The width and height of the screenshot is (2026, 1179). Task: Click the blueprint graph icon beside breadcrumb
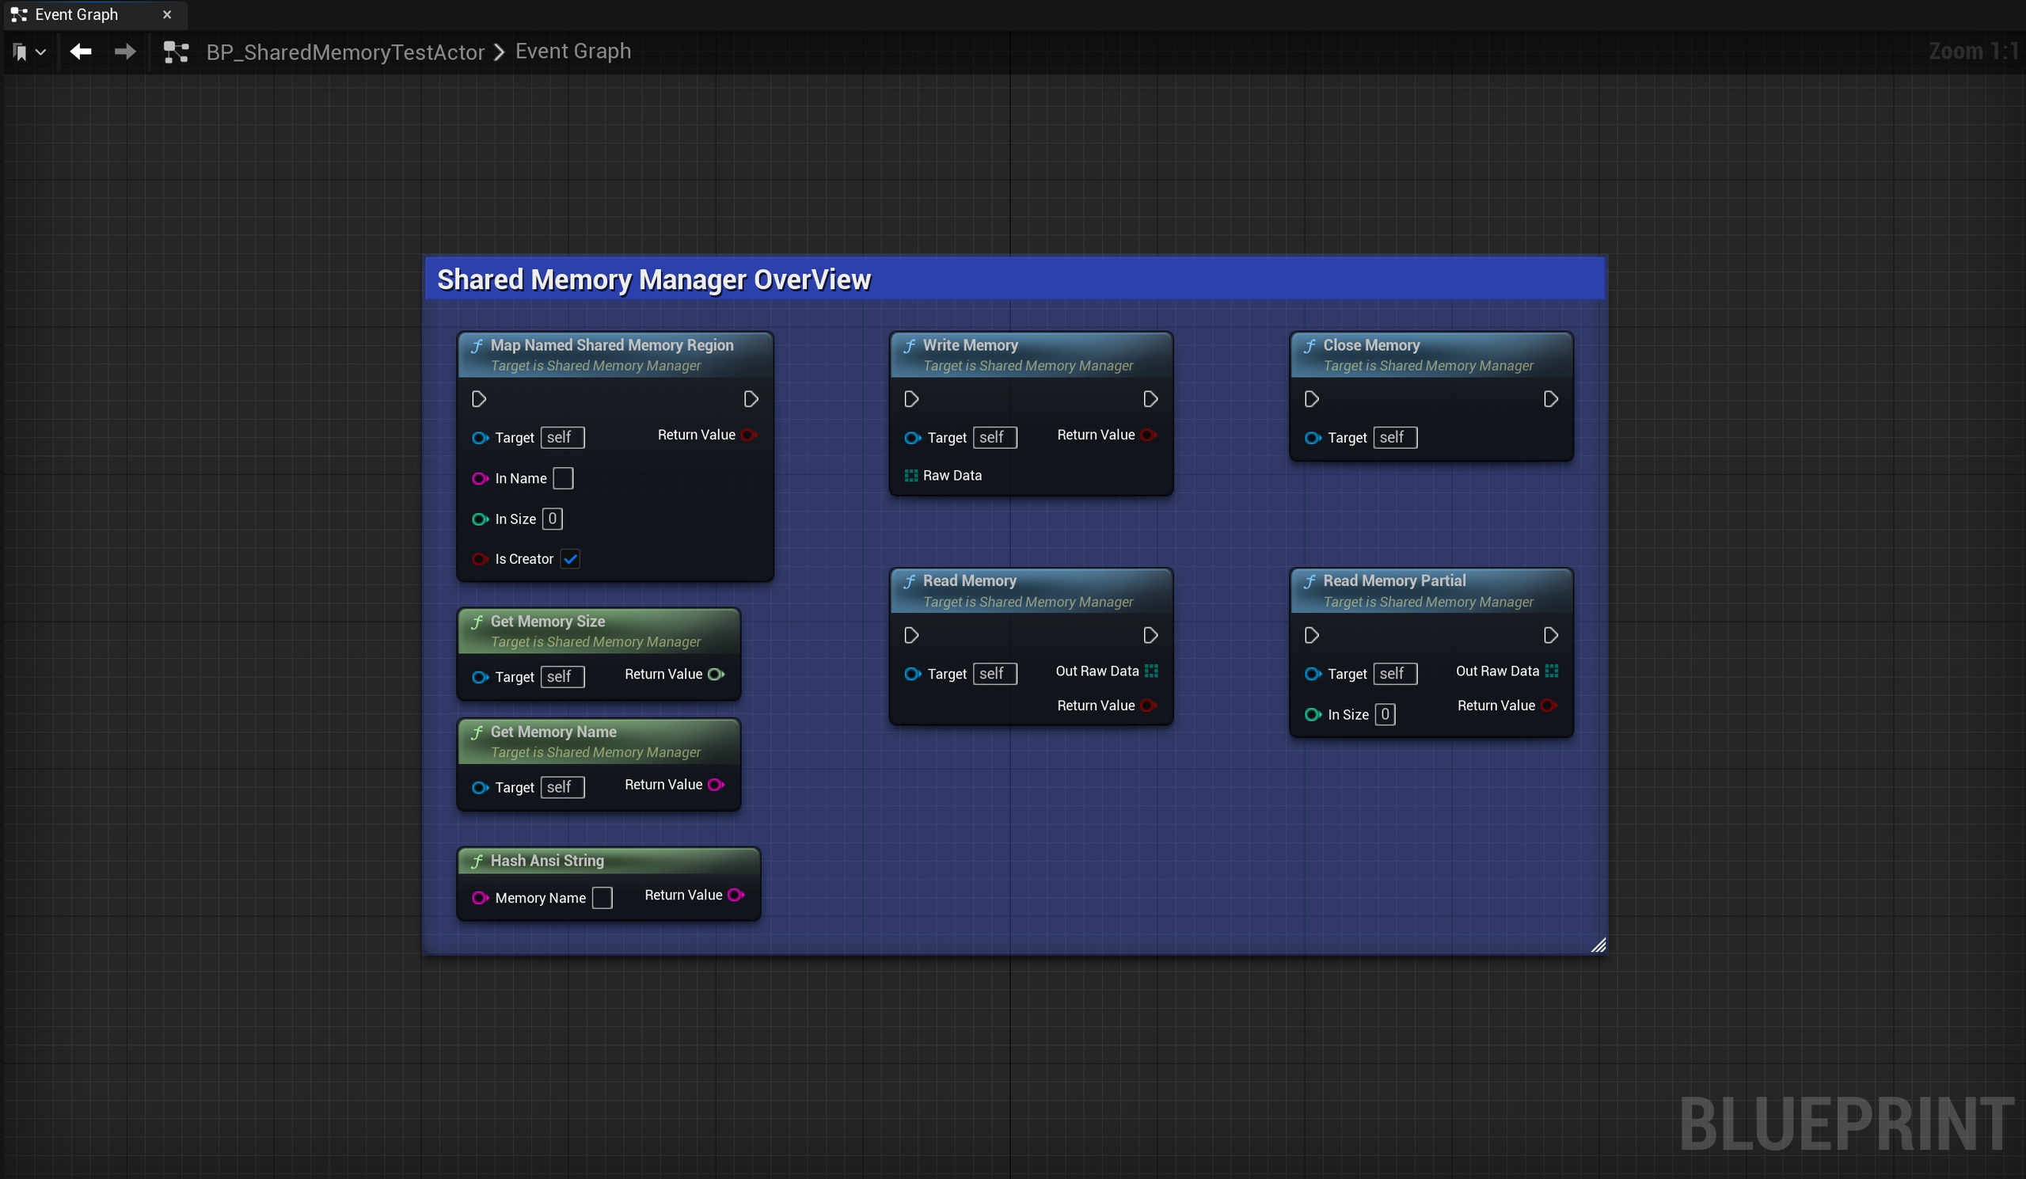[x=176, y=52]
